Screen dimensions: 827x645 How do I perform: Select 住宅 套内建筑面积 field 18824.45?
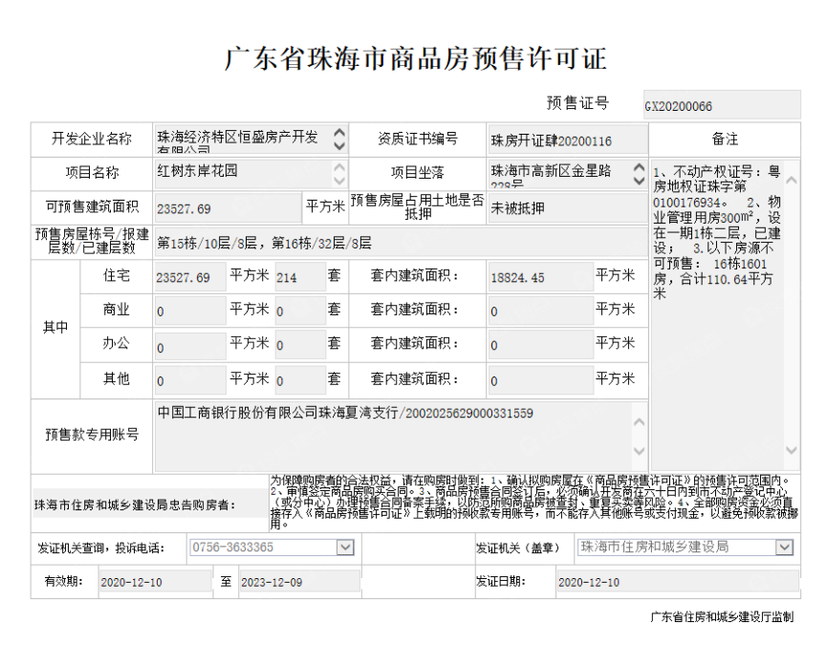tap(541, 277)
